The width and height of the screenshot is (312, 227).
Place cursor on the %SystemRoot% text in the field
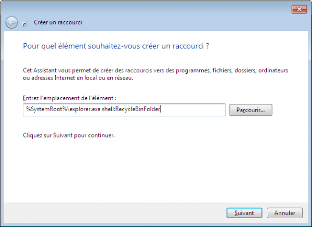[x=47, y=109]
